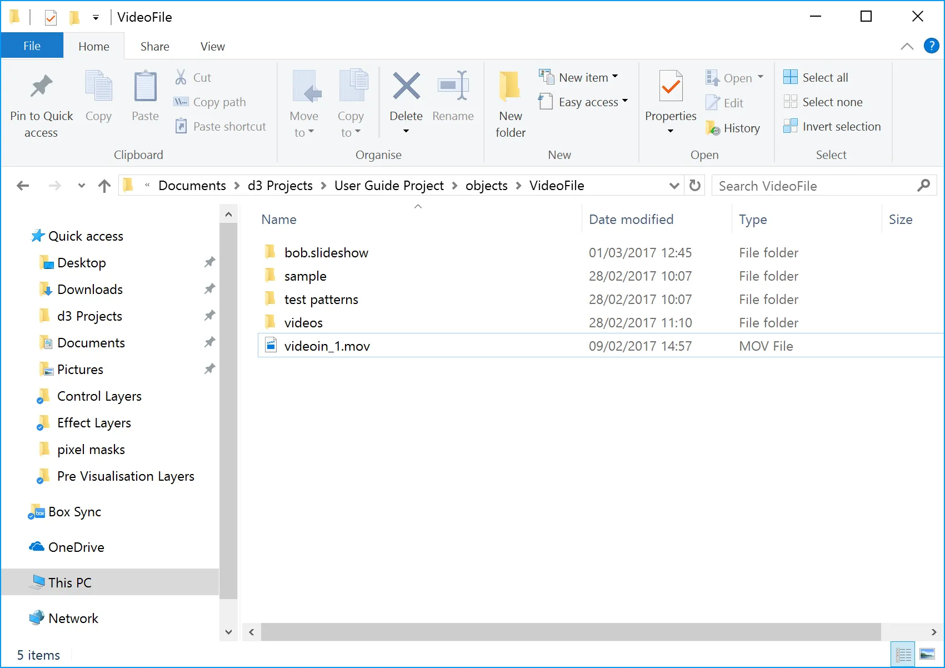Click the Cut scissors icon

coord(180,77)
